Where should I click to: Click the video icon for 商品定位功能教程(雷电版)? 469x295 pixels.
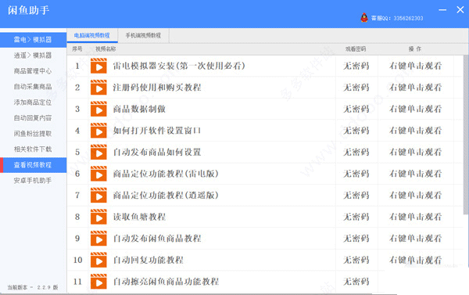point(98,174)
